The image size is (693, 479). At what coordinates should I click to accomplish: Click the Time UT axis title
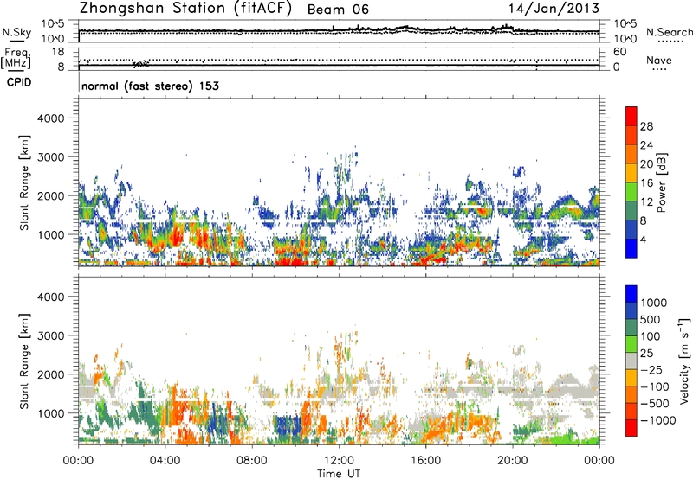point(339,474)
